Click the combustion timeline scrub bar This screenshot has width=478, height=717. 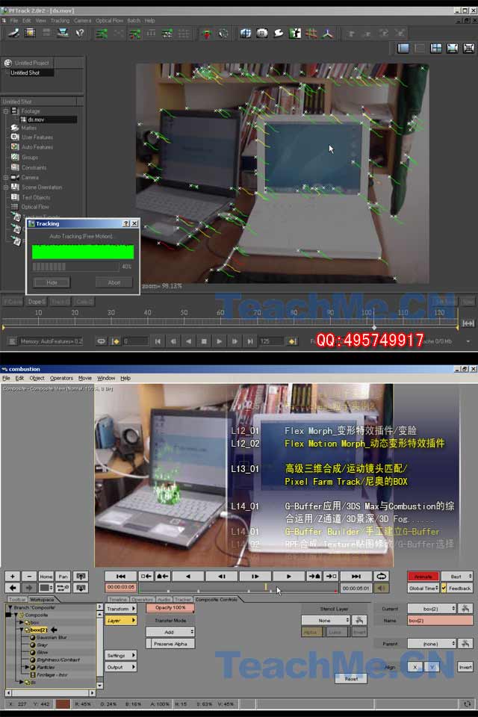click(x=238, y=588)
